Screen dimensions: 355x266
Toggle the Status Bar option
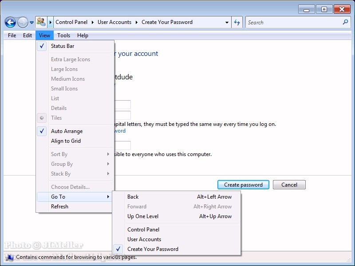(63, 46)
